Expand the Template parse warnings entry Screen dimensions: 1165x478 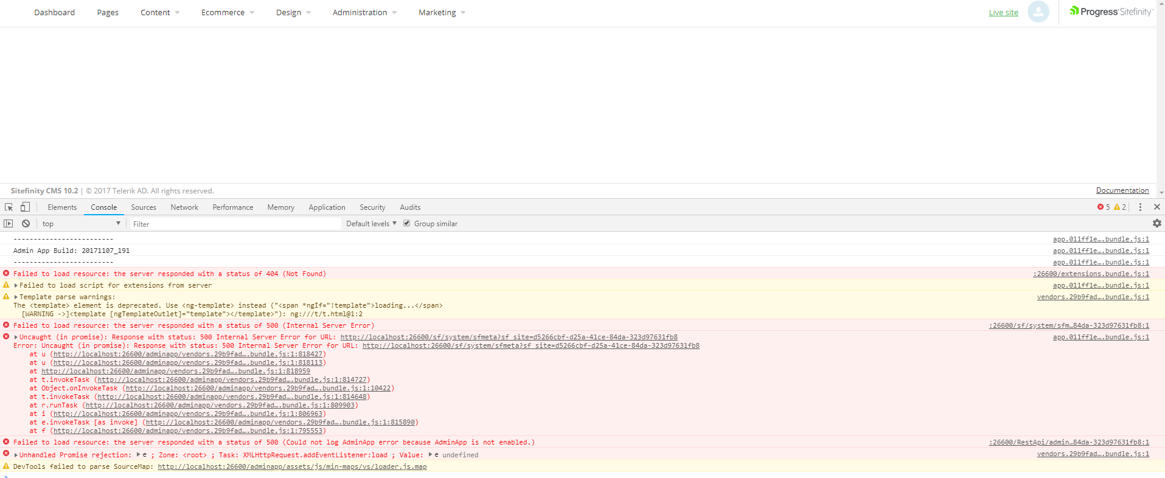(16, 297)
